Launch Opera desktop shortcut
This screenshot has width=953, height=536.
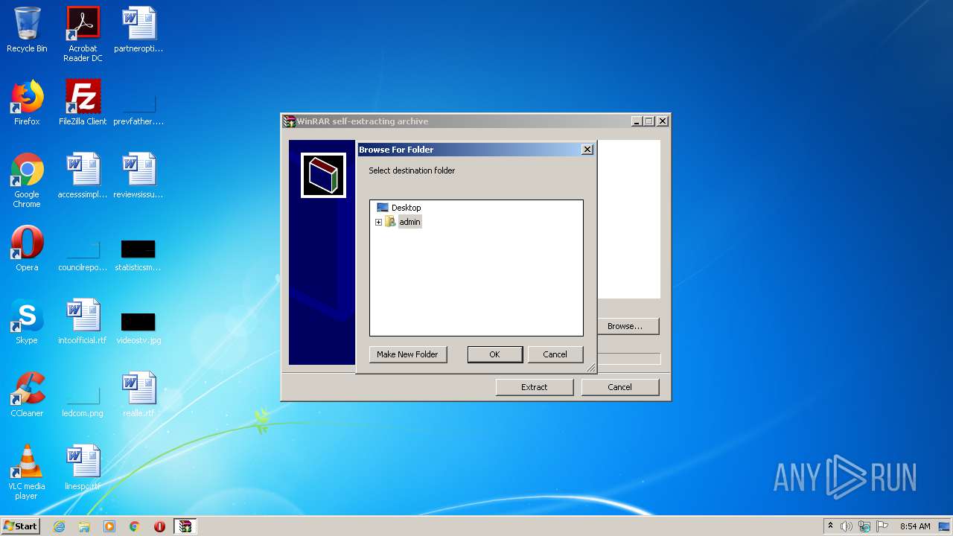(x=27, y=249)
